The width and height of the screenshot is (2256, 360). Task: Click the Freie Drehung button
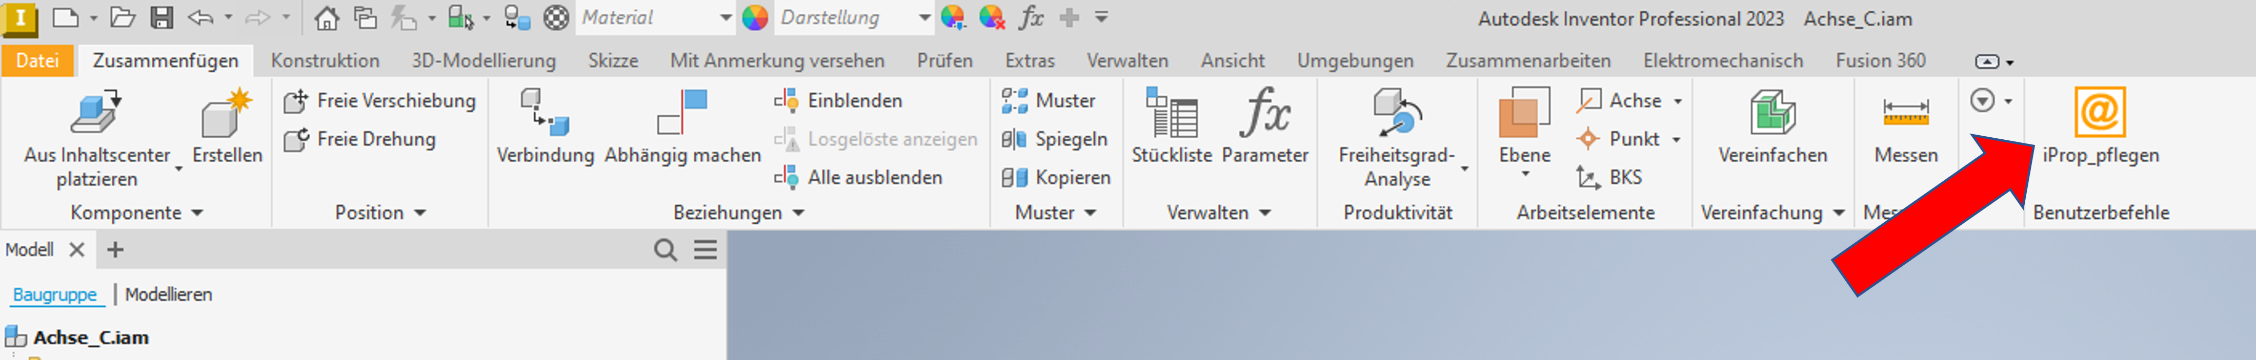click(360, 139)
